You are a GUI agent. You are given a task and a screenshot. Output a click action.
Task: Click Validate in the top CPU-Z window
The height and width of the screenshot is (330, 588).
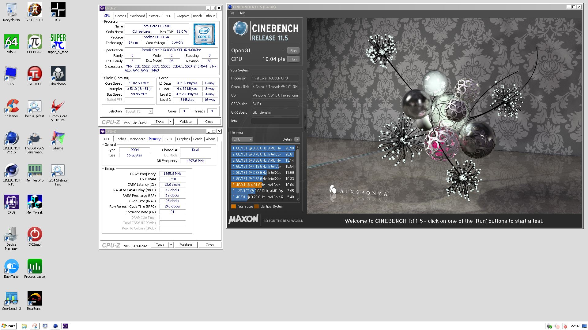186,122
